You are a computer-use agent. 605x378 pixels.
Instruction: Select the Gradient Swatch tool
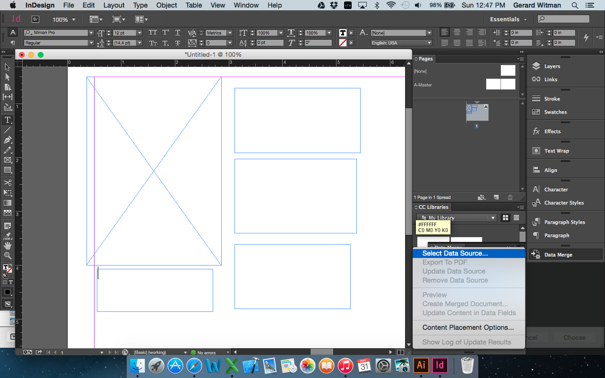pyautogui.click(x=8, y=203)
